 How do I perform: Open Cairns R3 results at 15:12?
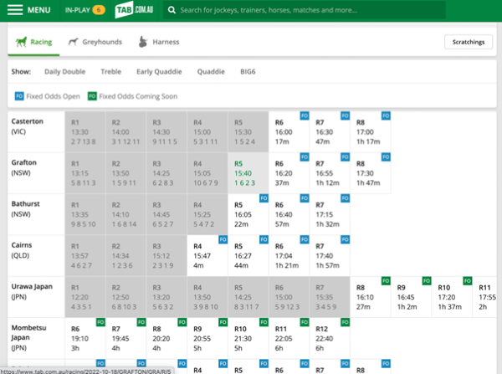pyautogui.click(x=166, y=256)
